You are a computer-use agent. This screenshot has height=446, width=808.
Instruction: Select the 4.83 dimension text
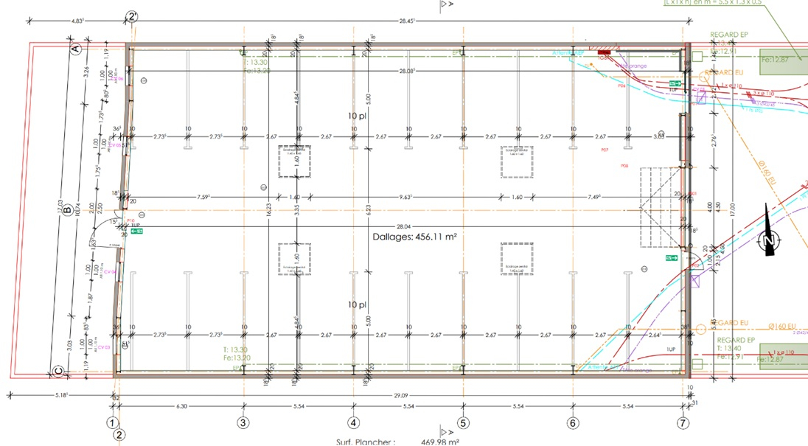pyautogui.click(x=77, y=21)
